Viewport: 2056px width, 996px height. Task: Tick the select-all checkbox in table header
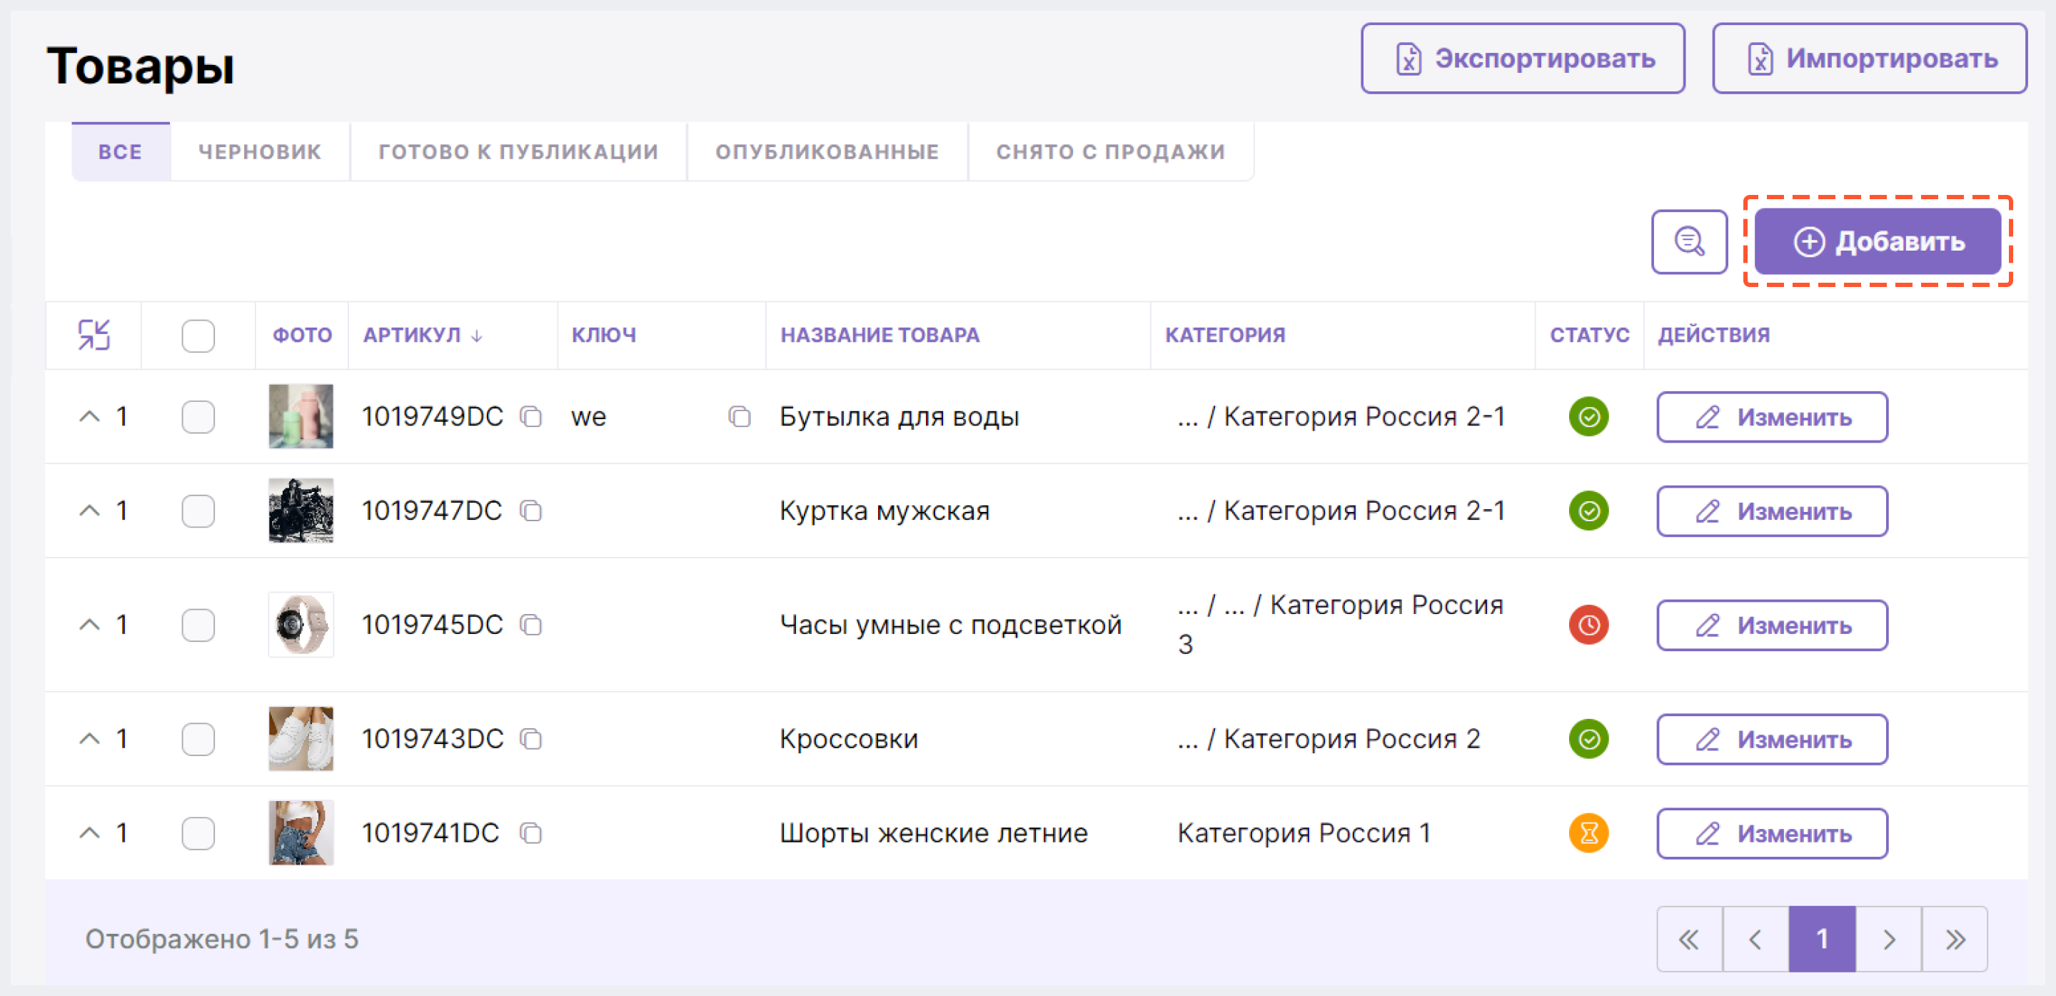pos(198,336)
